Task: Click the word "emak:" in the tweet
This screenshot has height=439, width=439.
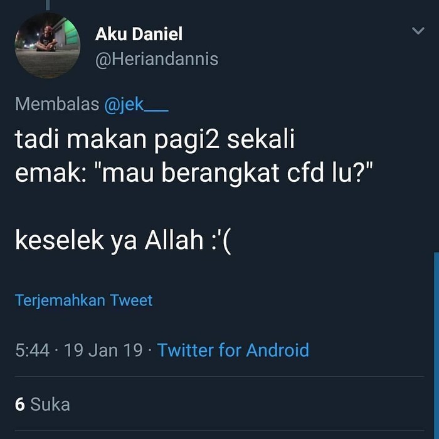Action: (x=51, y=173)
